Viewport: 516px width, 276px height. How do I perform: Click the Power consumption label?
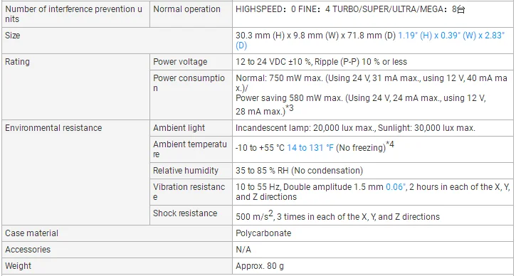(x=189, y=83)
